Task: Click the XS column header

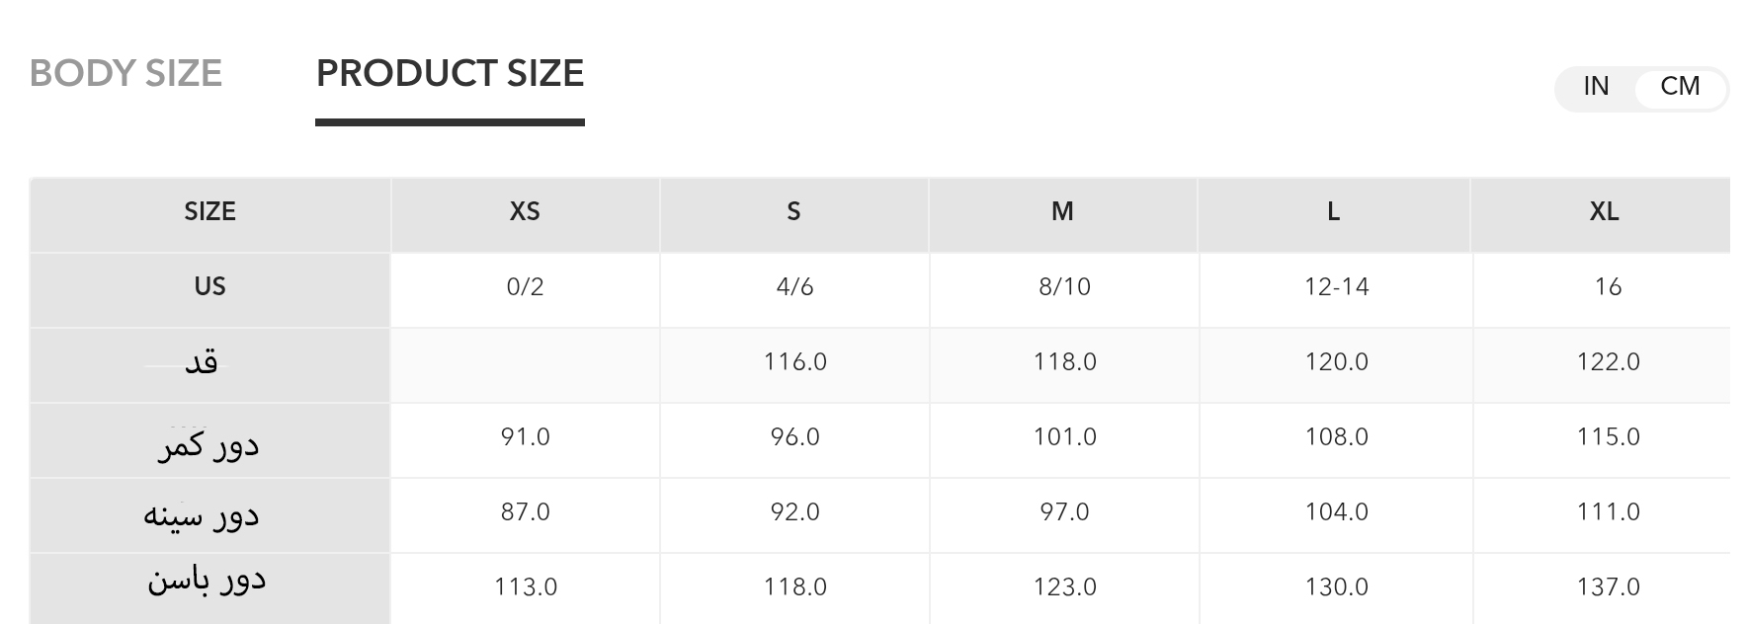Action: point(525,211)
